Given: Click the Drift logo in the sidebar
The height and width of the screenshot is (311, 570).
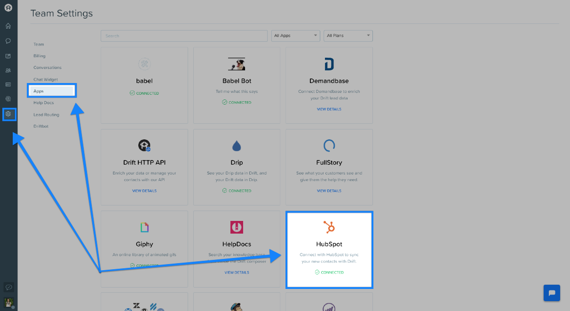Looking at the screenshot, I should [x=8, y=8].
